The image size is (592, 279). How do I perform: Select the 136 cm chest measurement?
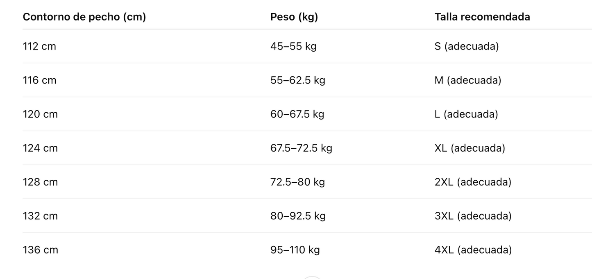coord(40,250)
